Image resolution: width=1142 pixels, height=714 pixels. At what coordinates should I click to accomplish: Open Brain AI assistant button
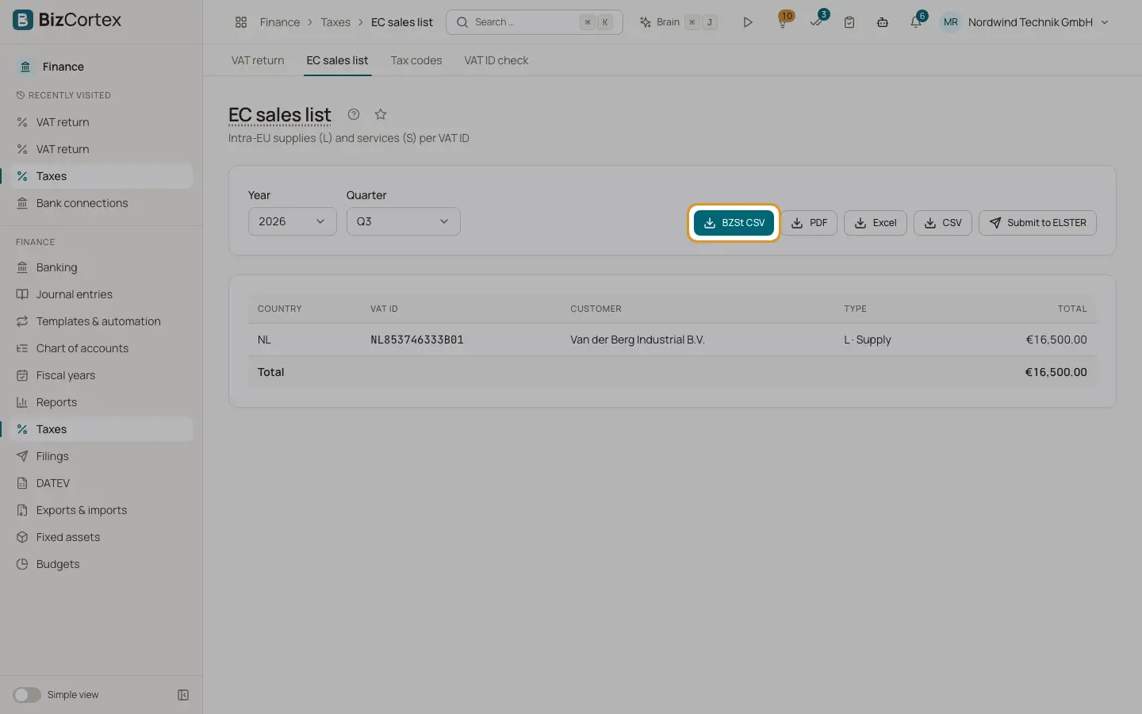coord(679,22)
